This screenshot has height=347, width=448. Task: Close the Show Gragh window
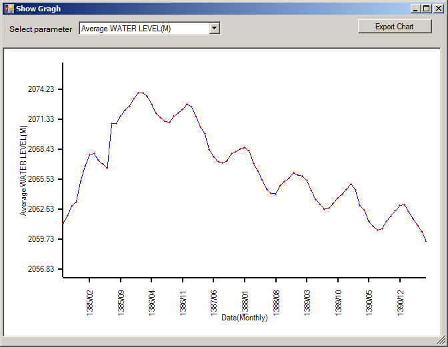coord(438,9)
